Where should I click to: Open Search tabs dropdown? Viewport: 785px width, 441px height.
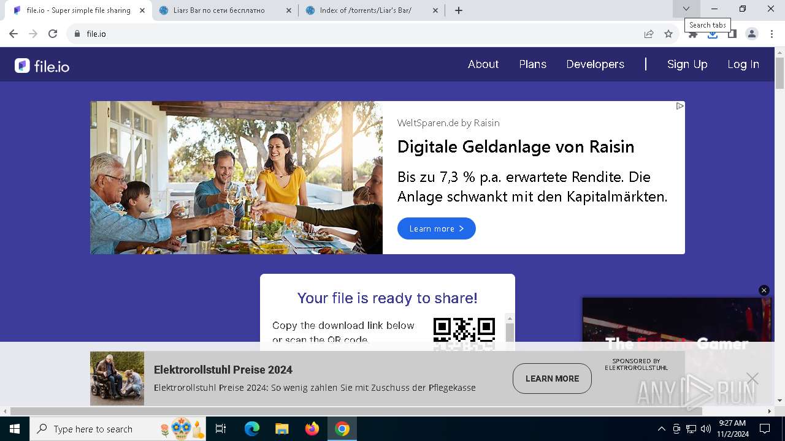(686, 9)
